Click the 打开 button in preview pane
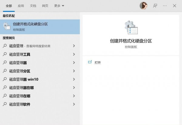The image size is (182, 125). pos(98,63)
